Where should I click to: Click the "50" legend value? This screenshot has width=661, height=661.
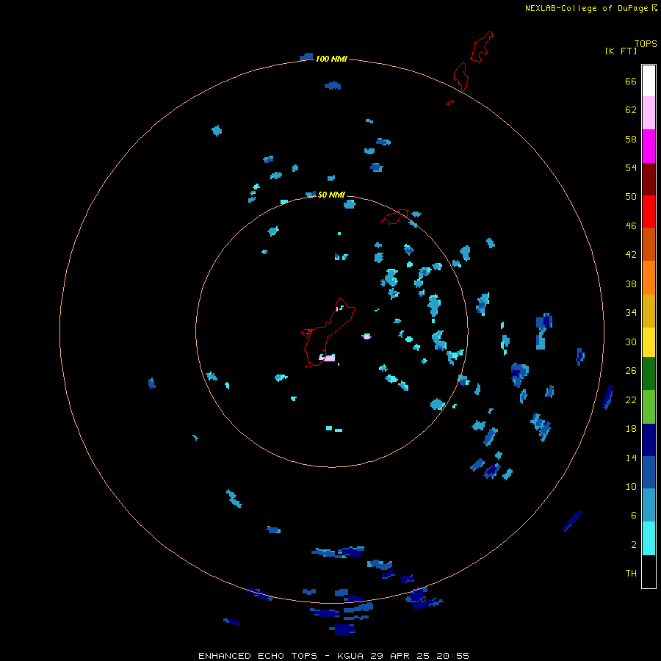click(x=631, y=196)
